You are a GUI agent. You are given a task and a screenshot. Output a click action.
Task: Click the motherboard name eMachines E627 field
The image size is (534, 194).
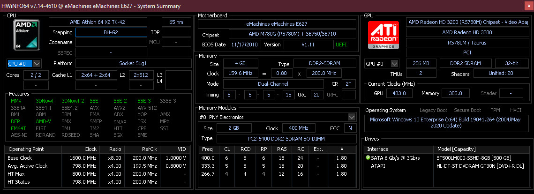pyautogui.click(x=277, y=24)
